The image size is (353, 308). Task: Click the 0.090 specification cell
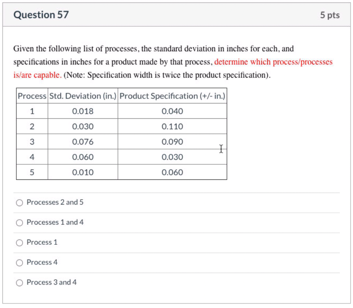(172, 142)
